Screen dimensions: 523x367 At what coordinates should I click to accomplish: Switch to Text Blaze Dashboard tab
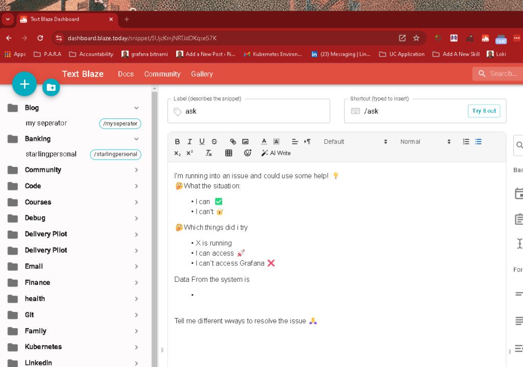tap(66, 19)
